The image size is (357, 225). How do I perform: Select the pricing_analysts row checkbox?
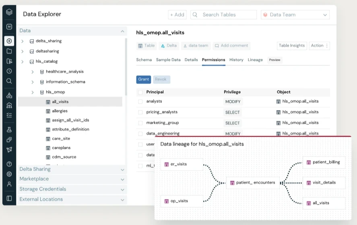click(x=140, y=112)
